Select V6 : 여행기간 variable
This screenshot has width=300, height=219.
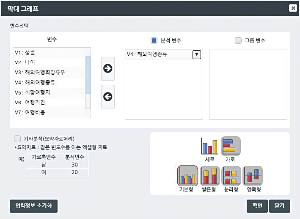[x=49, y=103]
